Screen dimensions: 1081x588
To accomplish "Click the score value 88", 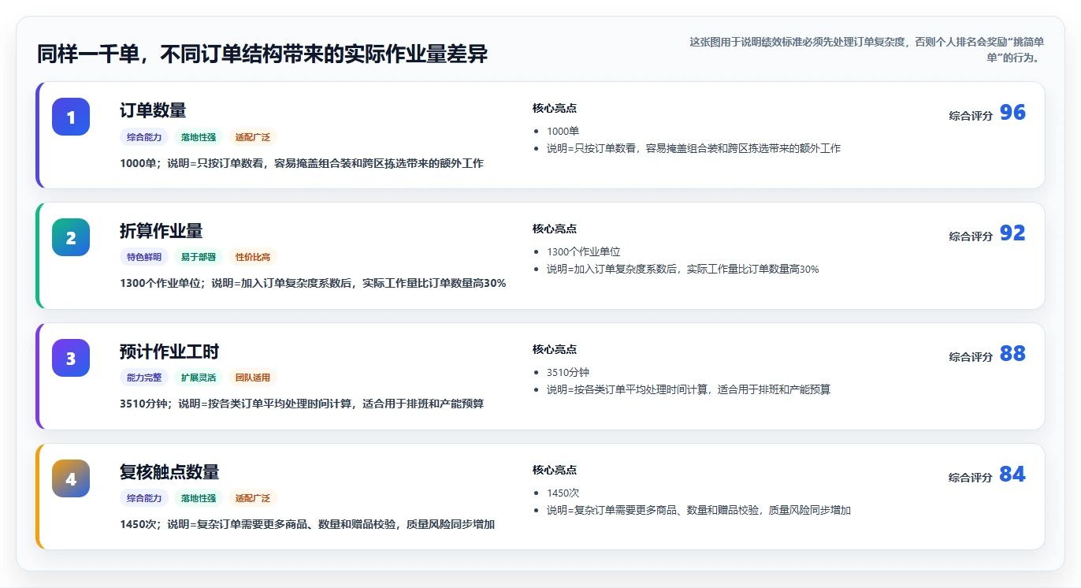I will 1012,354.
